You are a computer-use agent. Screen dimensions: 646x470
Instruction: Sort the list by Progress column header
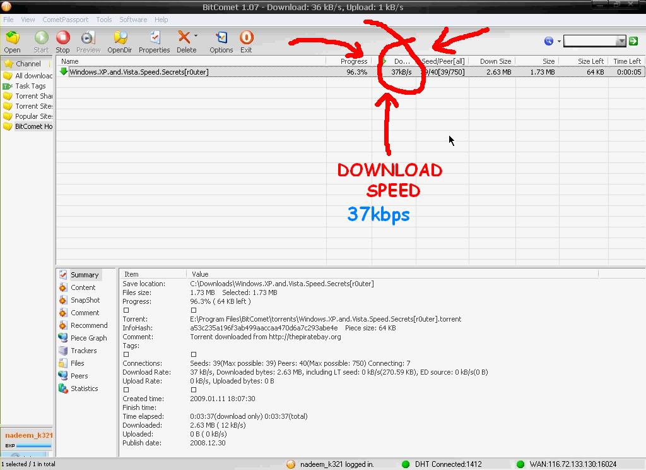pyautogui.click(x=353, y=61)
